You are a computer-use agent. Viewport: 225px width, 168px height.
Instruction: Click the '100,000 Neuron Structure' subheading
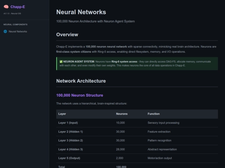[x=80, y=95]
